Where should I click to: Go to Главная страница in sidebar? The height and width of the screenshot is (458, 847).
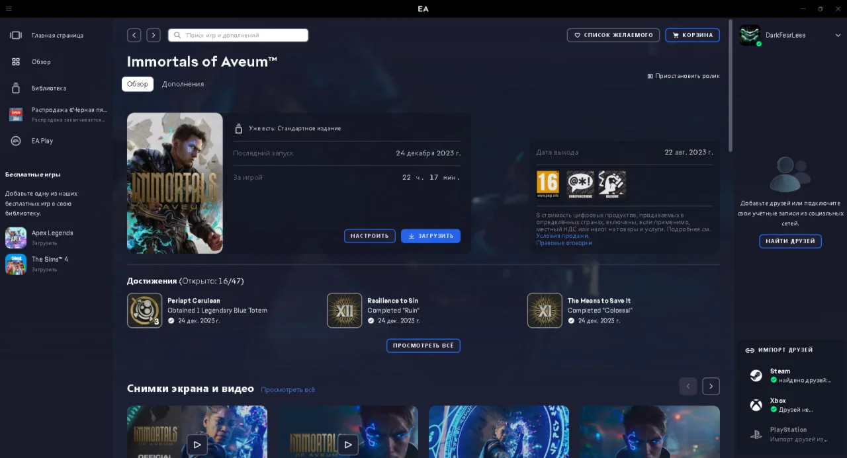56,35
